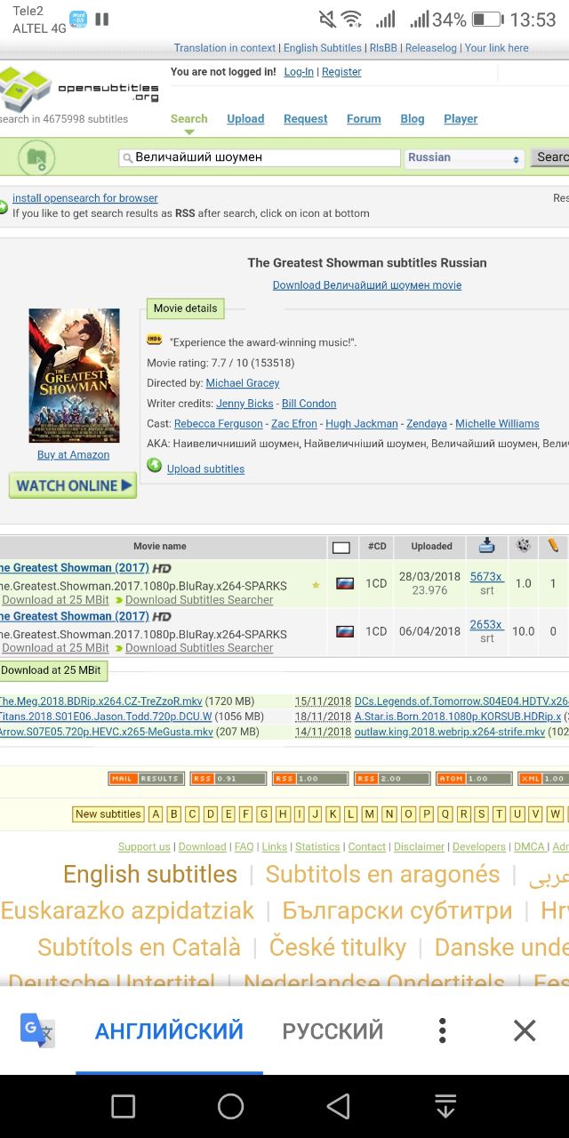Click the download-count column header icon
The height and width of the screenshot is (1138, 569).
[x=487, y=546]
